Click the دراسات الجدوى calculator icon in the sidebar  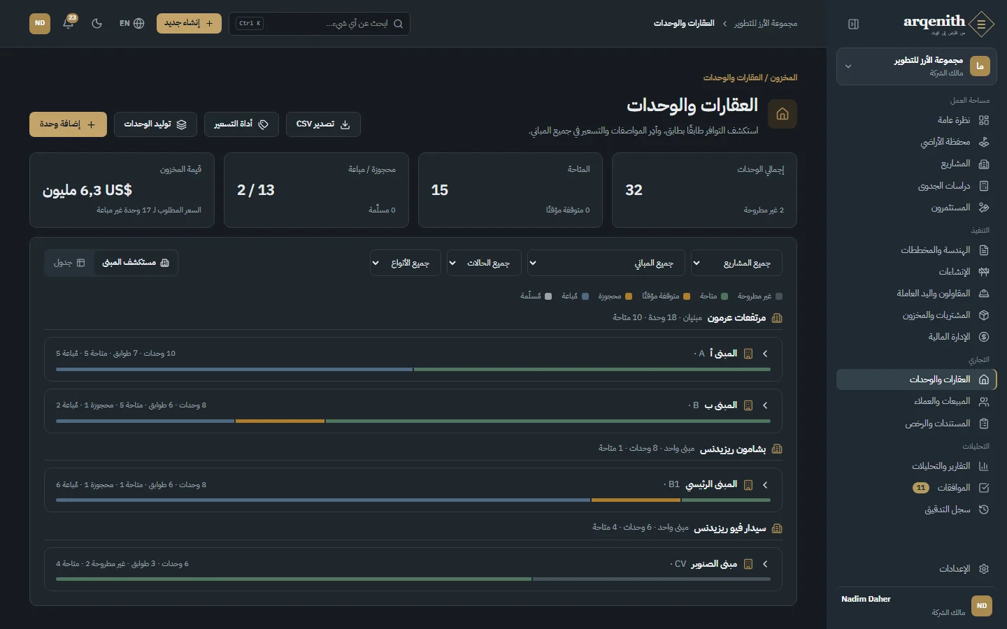point(984,186)
